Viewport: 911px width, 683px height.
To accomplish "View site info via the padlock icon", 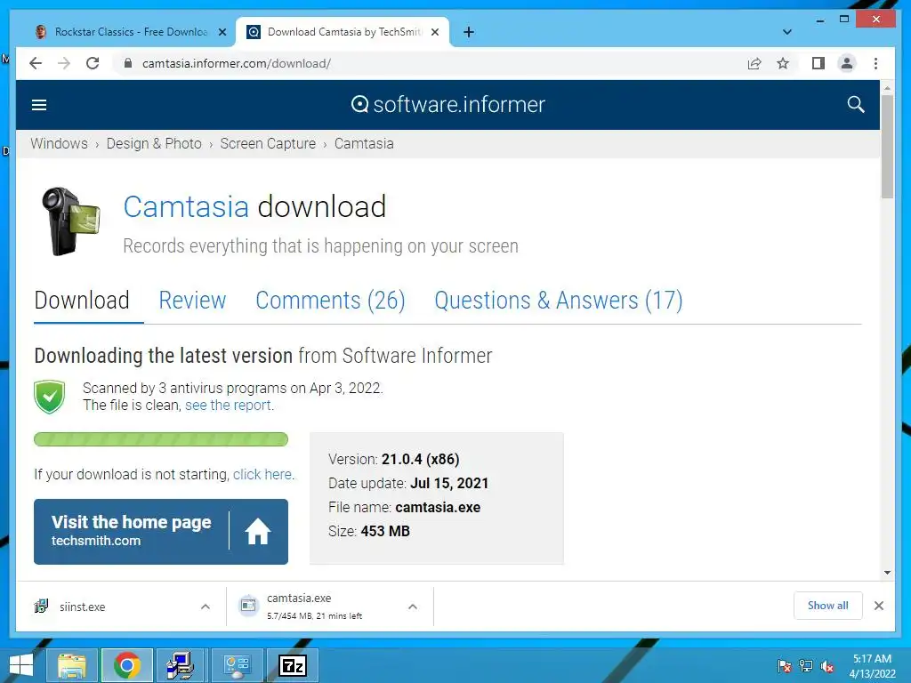I will pos(128,63).
